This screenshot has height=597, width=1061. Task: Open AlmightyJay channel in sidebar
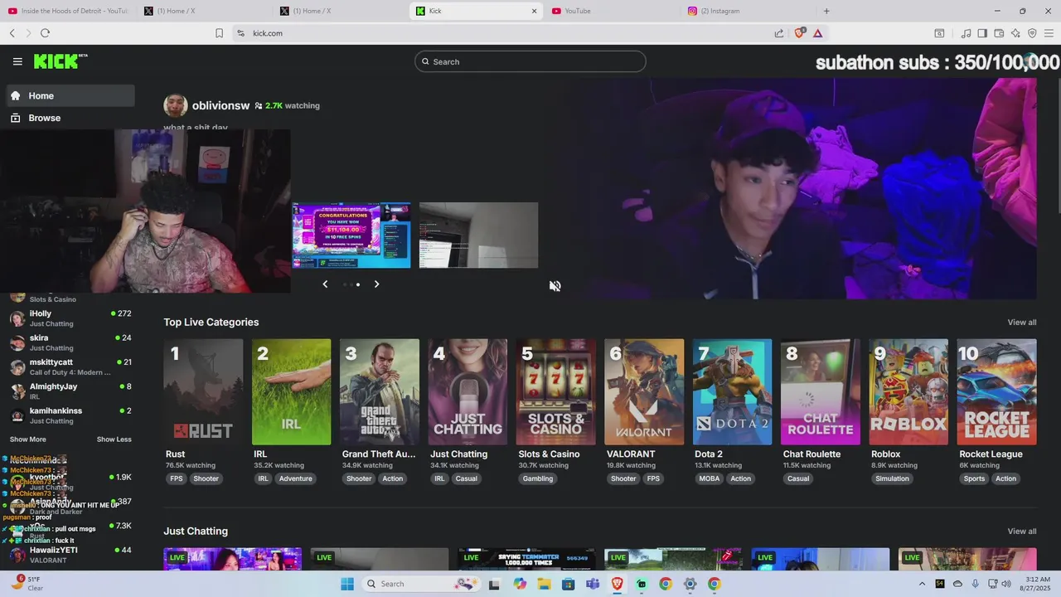(x=70, y=391)
